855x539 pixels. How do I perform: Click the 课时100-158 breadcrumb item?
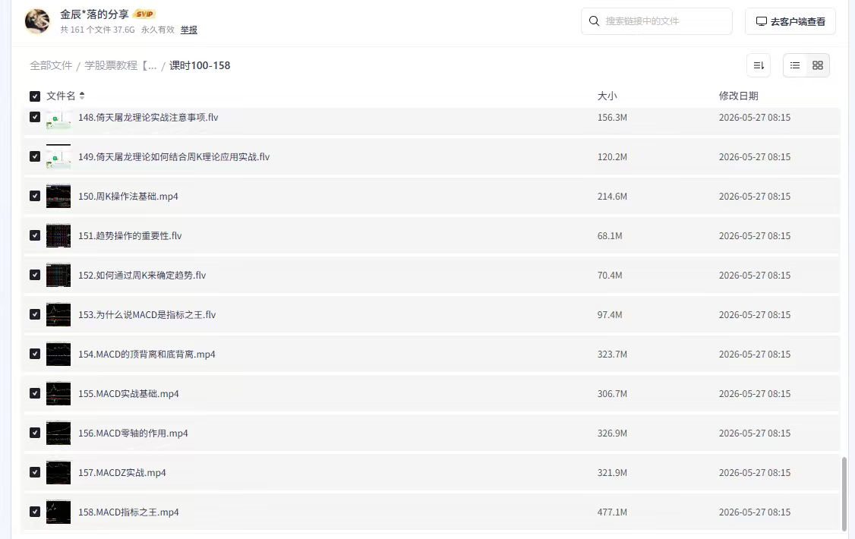tap(200, 65)
